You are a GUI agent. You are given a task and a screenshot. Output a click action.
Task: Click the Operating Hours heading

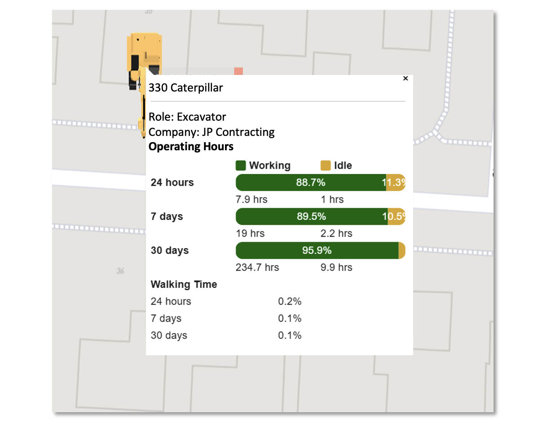tap(191, 147)
